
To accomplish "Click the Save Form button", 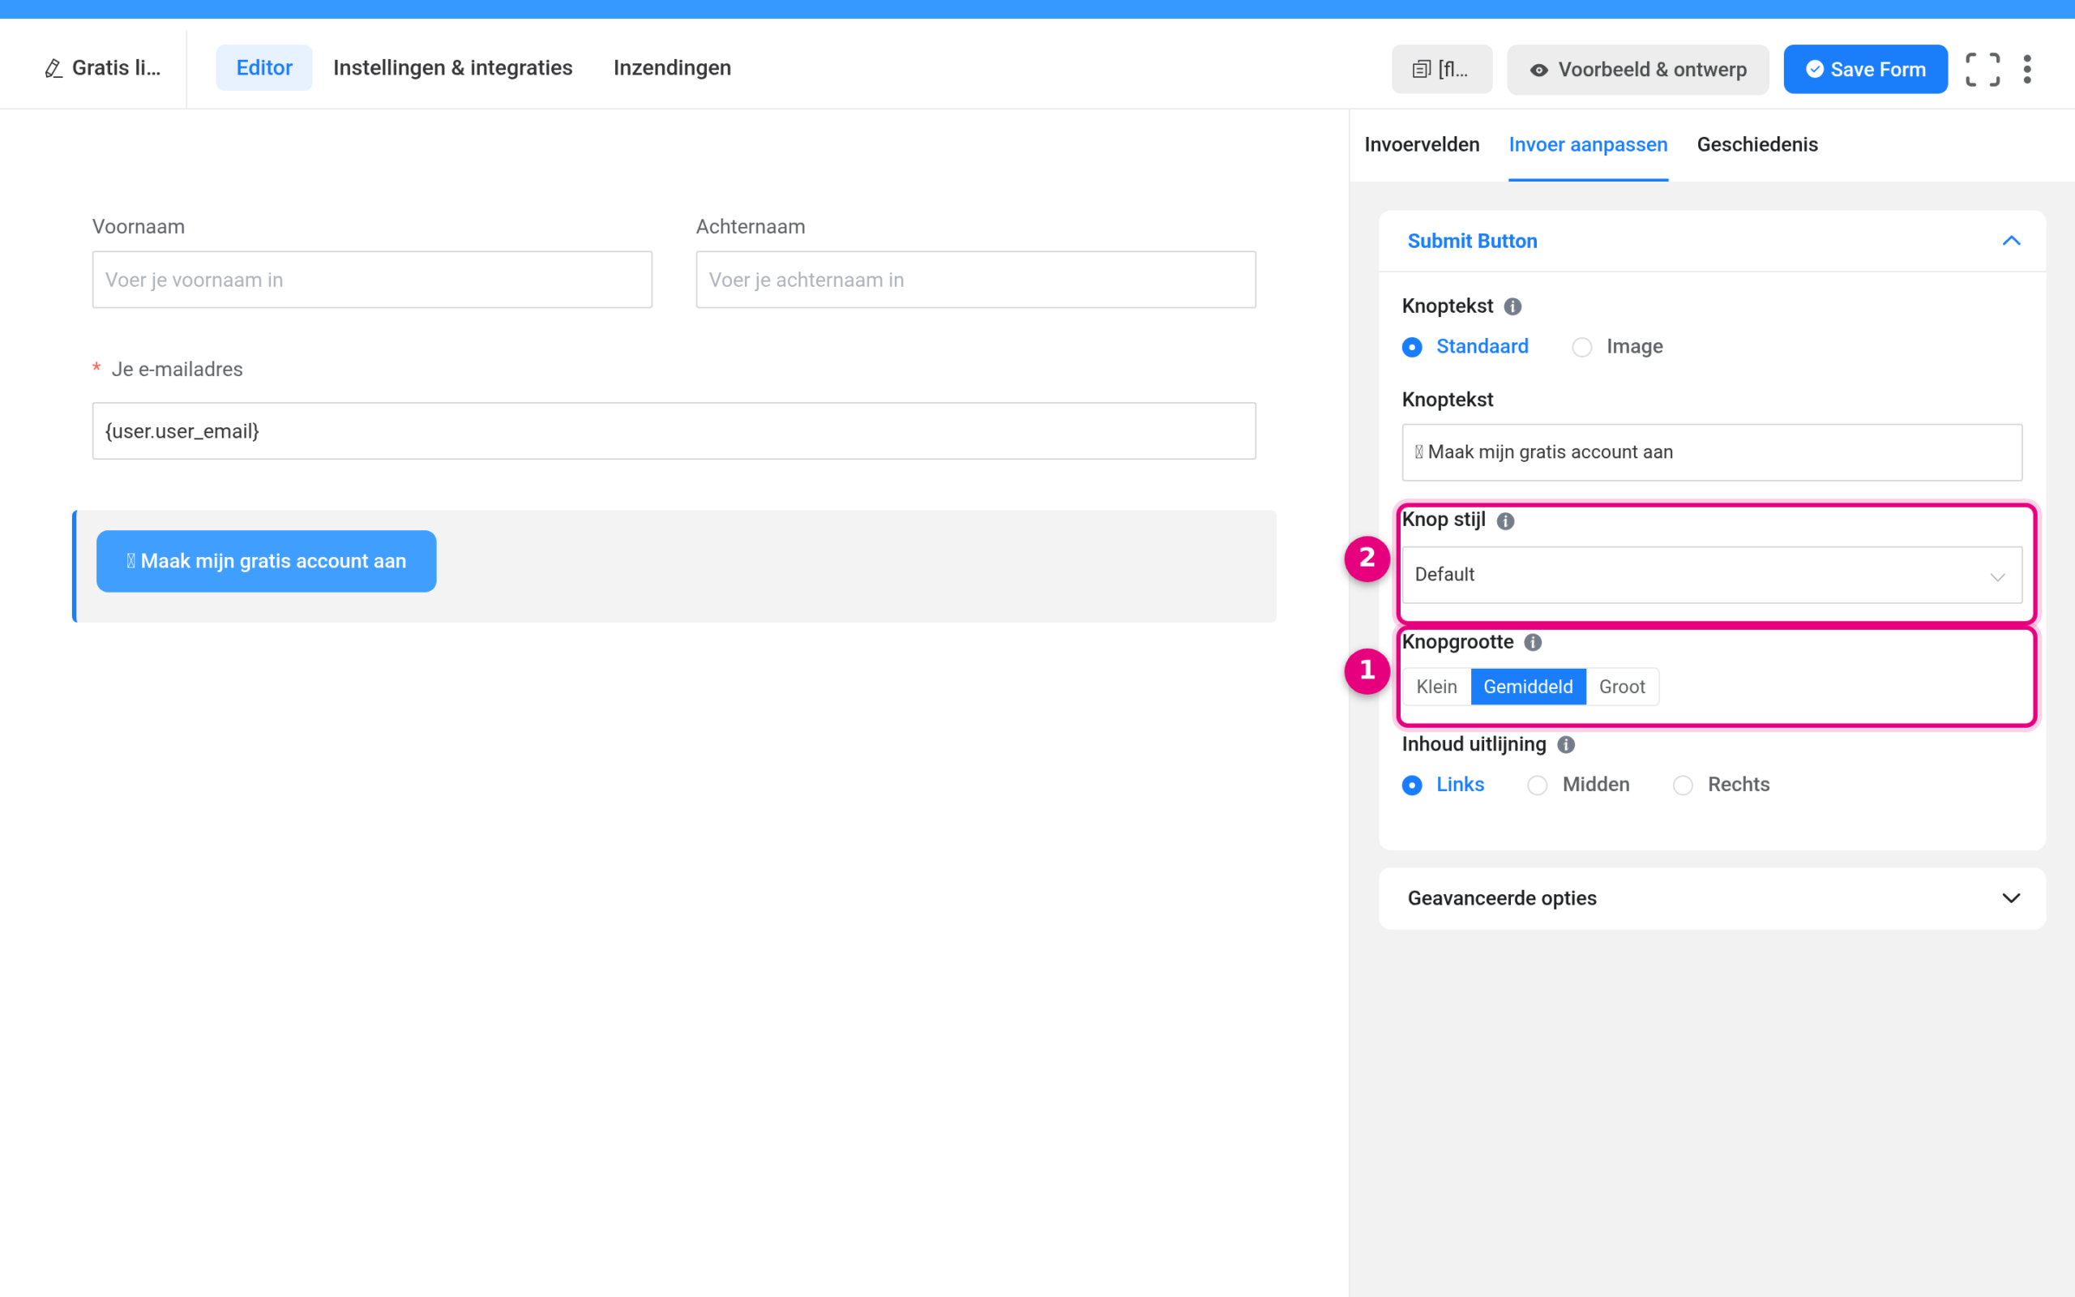I will click(x=1865, y=70).
